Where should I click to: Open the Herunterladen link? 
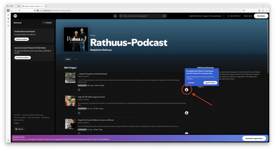[216, 16]
